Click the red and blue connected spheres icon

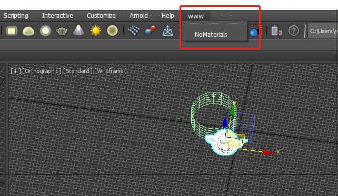[151, 30]
